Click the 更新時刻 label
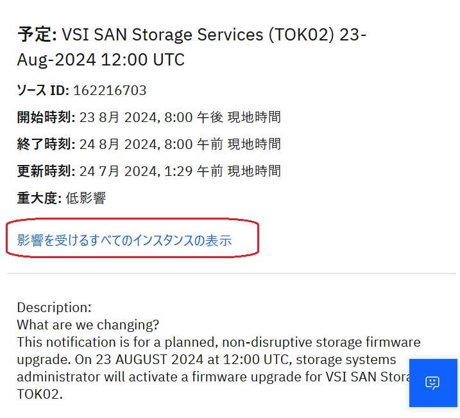The height and width of the screenshot is (418, 460). 46,171
